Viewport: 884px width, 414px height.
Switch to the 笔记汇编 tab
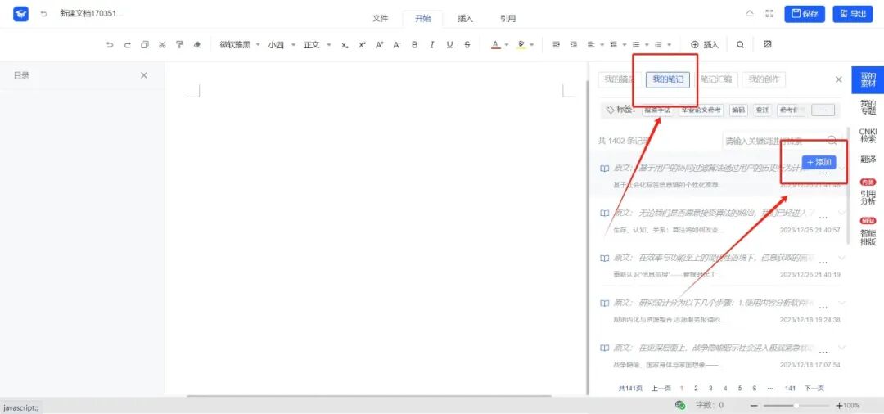coord(716,79)
